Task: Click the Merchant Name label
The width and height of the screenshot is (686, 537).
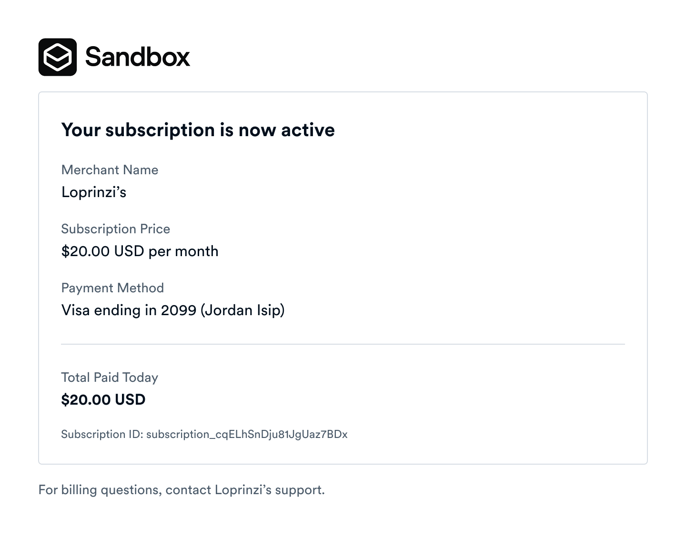Action: [110, 170]
